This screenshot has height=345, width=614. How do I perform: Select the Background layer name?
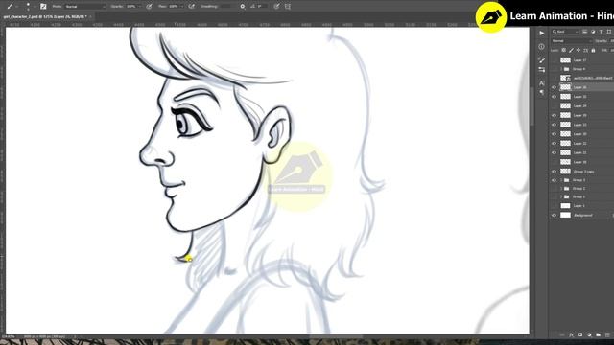(x=583, y=215)
